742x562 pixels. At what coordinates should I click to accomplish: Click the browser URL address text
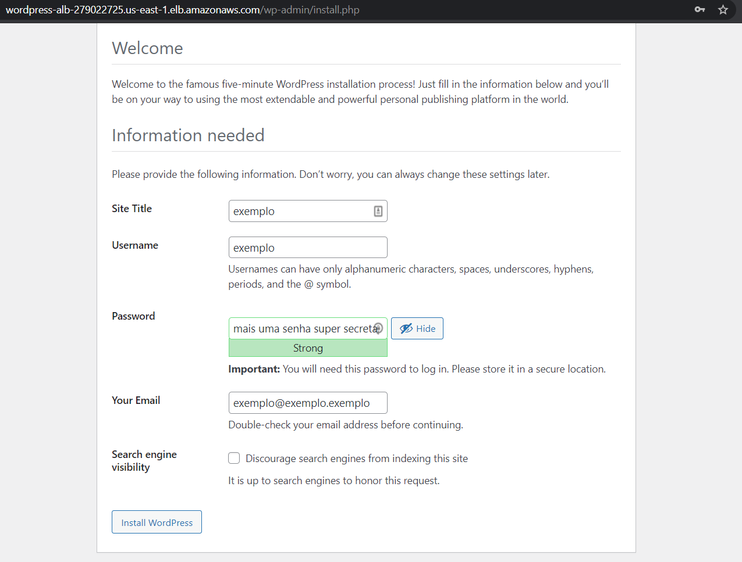(182, 10)
